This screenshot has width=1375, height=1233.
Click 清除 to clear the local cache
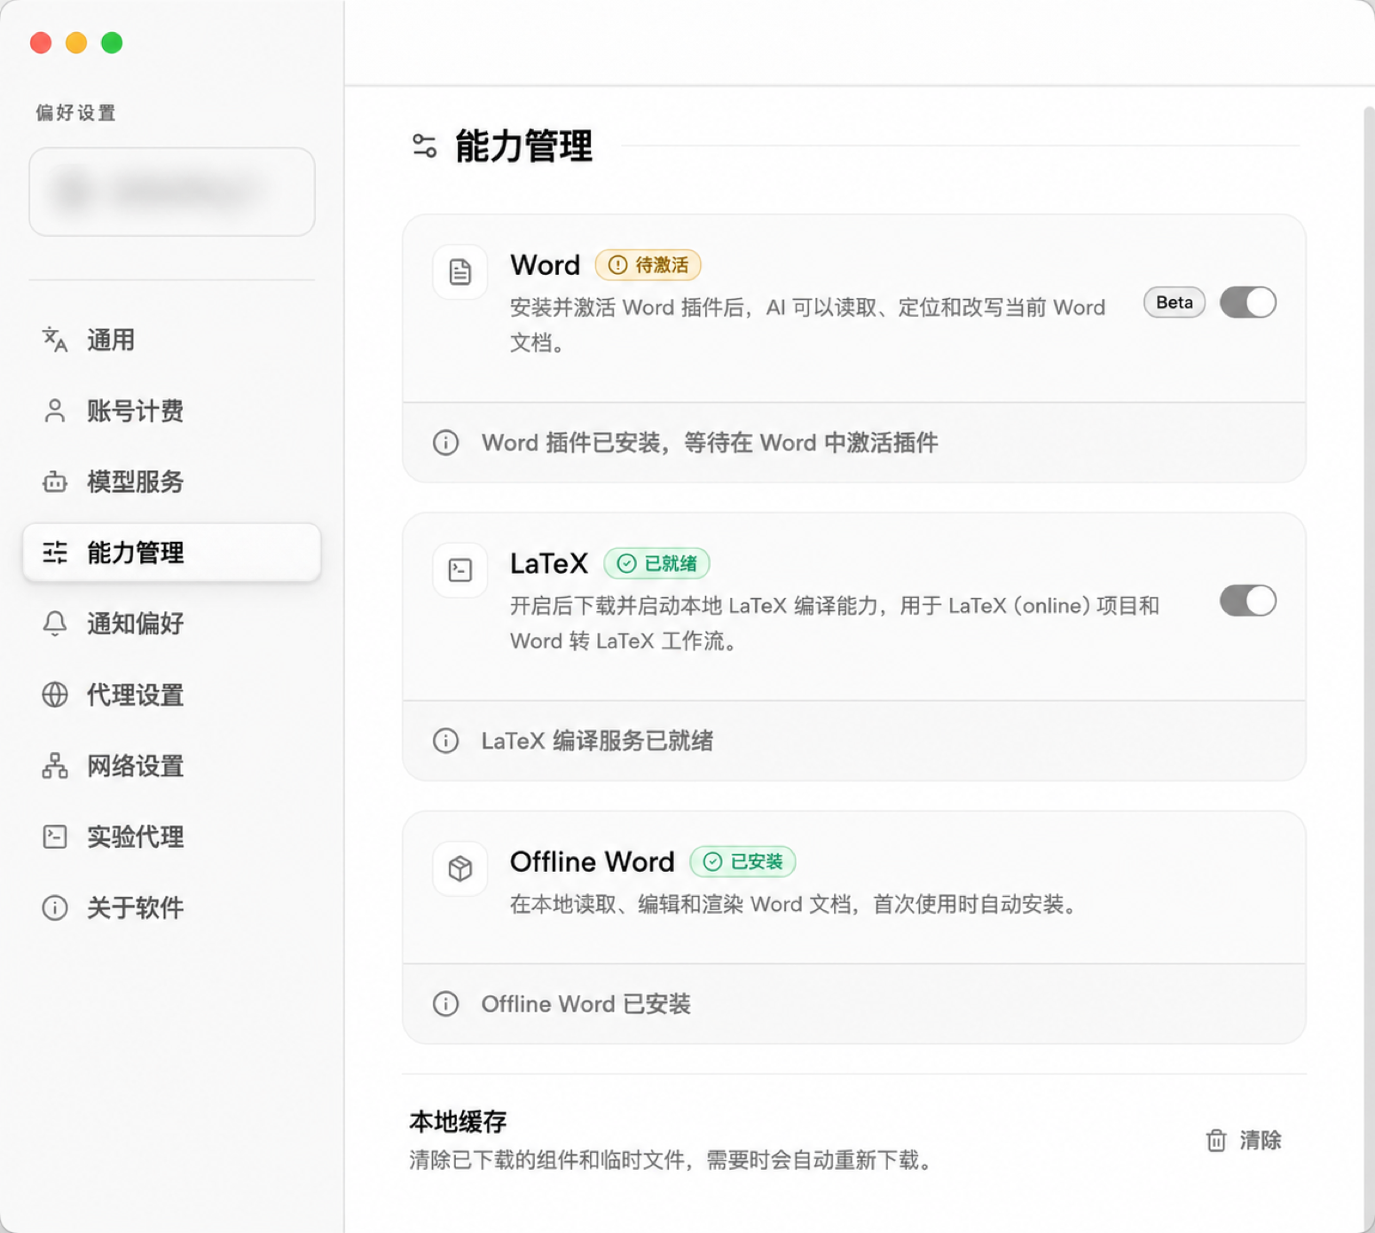[1244, 1140]
